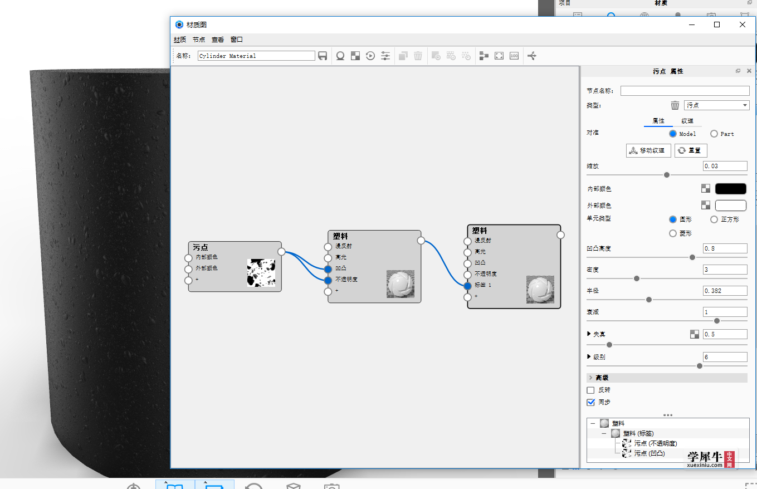Click texture icon beside 失真
This screenshot has height=489, width=757.
pos(695,334)
